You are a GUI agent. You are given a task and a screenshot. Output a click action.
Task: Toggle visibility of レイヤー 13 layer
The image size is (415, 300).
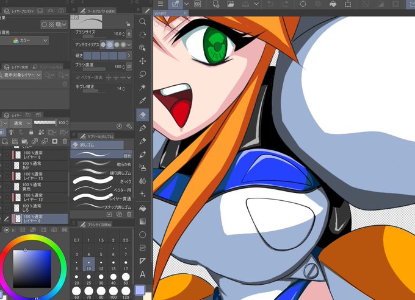1,176
